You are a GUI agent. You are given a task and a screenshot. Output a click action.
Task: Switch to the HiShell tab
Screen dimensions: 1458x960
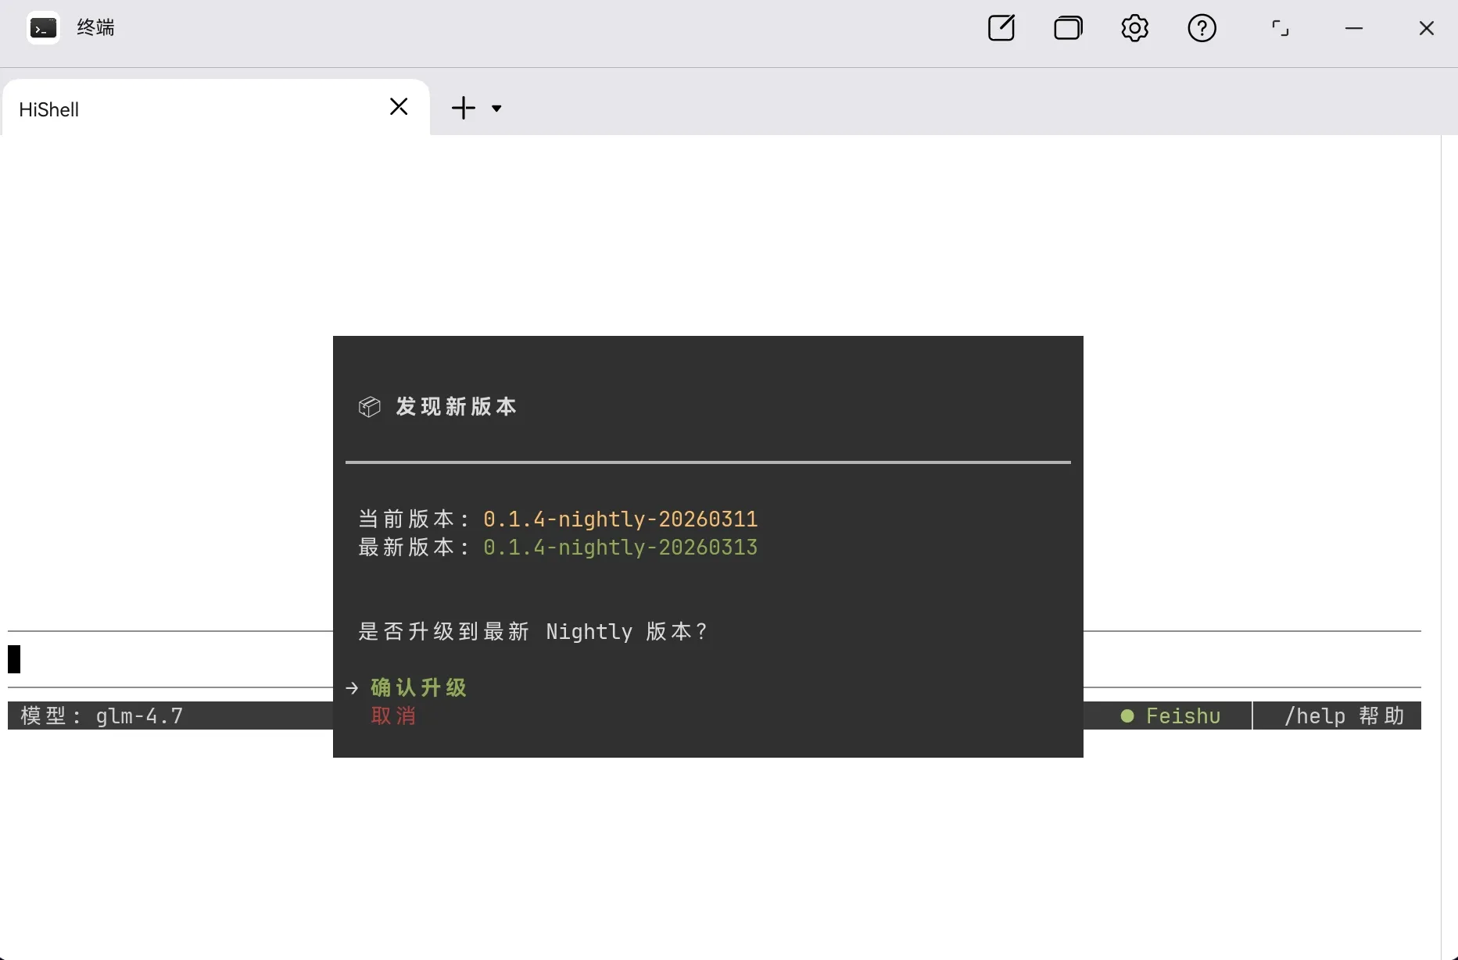pyautogui.click(x=216, y=108)
